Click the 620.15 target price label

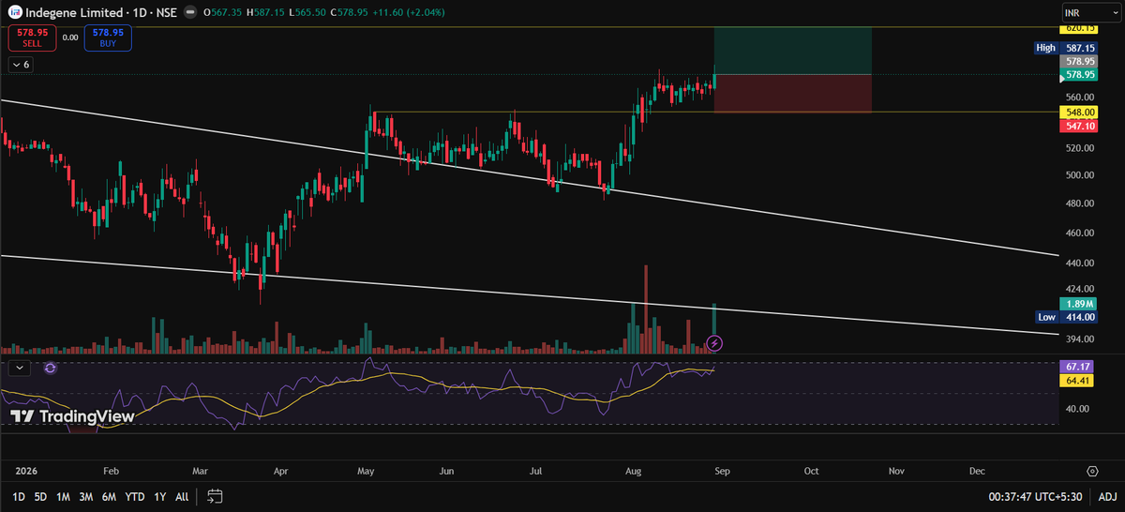point(1078,29)
